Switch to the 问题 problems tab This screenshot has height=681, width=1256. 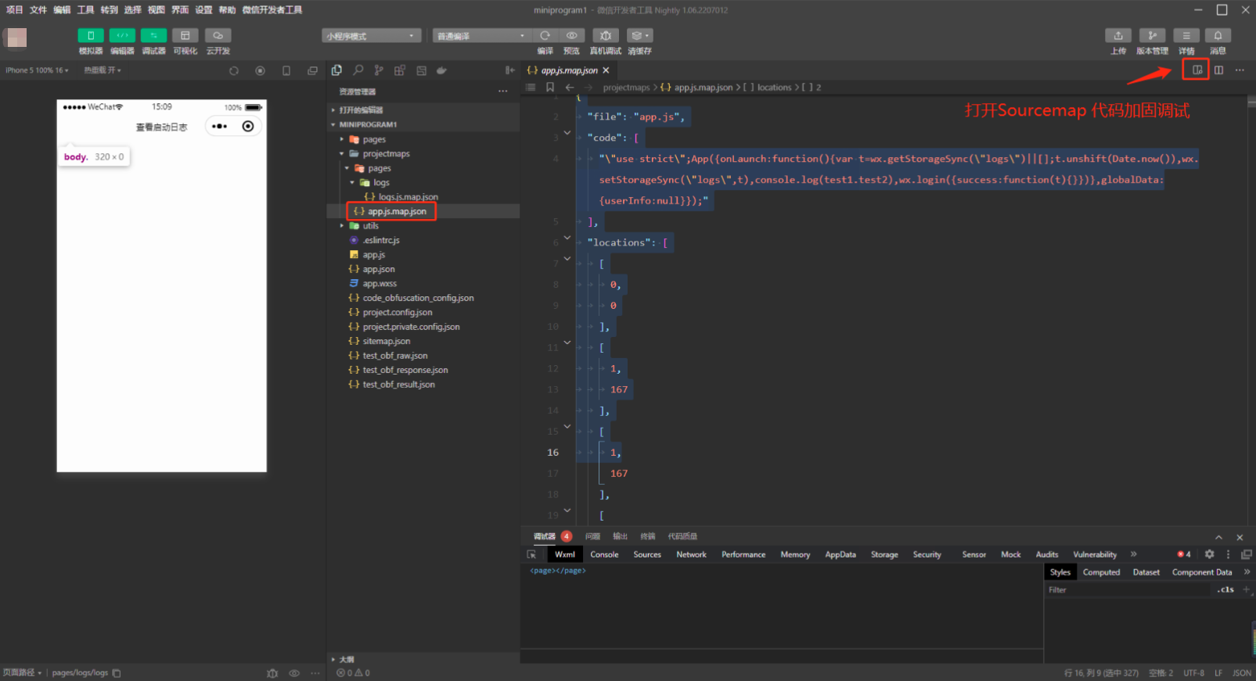[x=593, y=536]
